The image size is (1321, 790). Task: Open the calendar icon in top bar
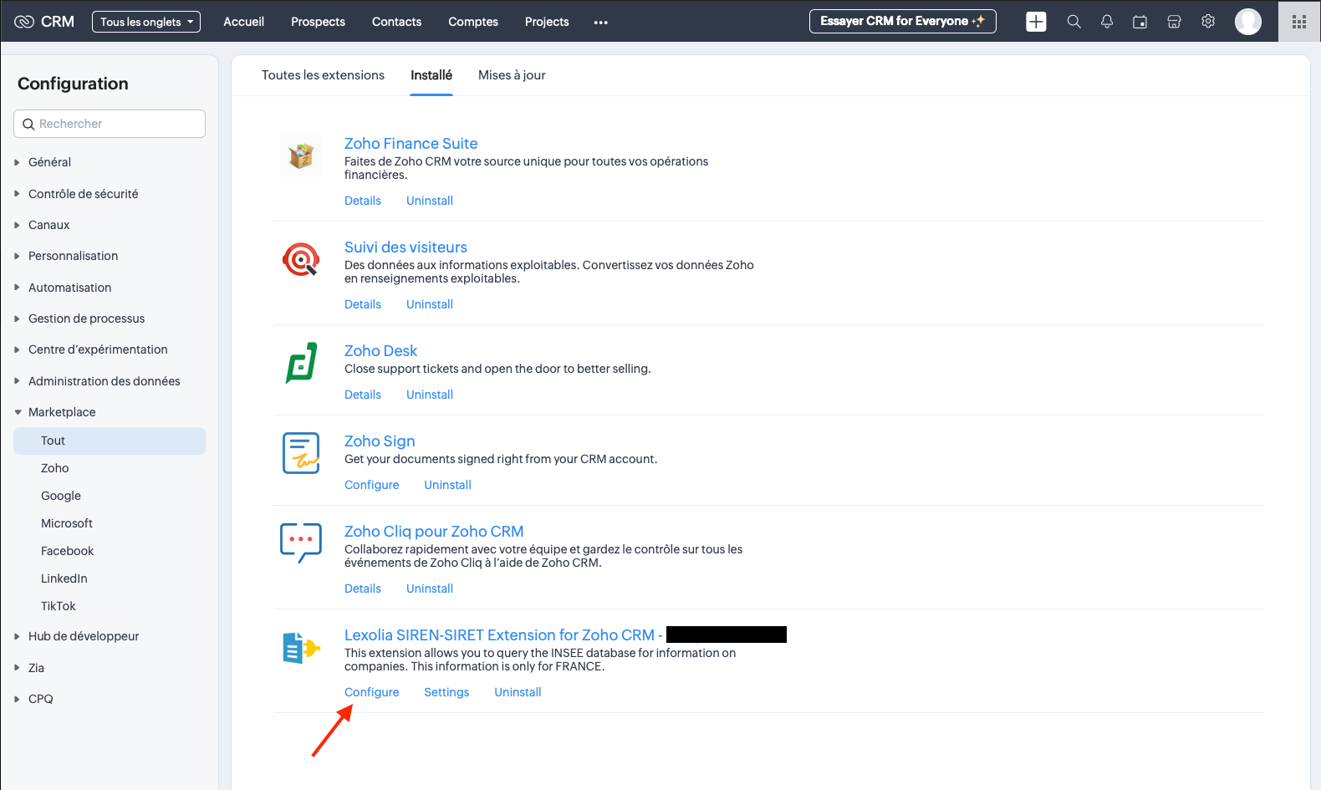point(1140,22)
